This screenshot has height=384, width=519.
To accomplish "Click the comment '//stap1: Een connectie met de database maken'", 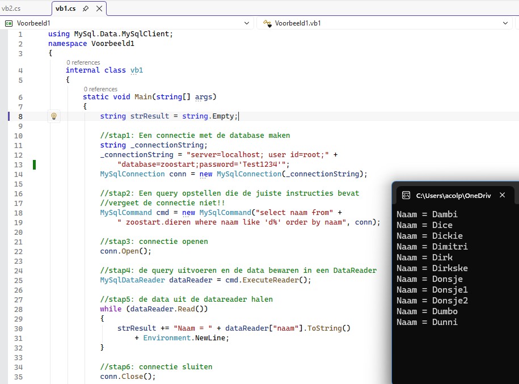I will pos(195,136).
